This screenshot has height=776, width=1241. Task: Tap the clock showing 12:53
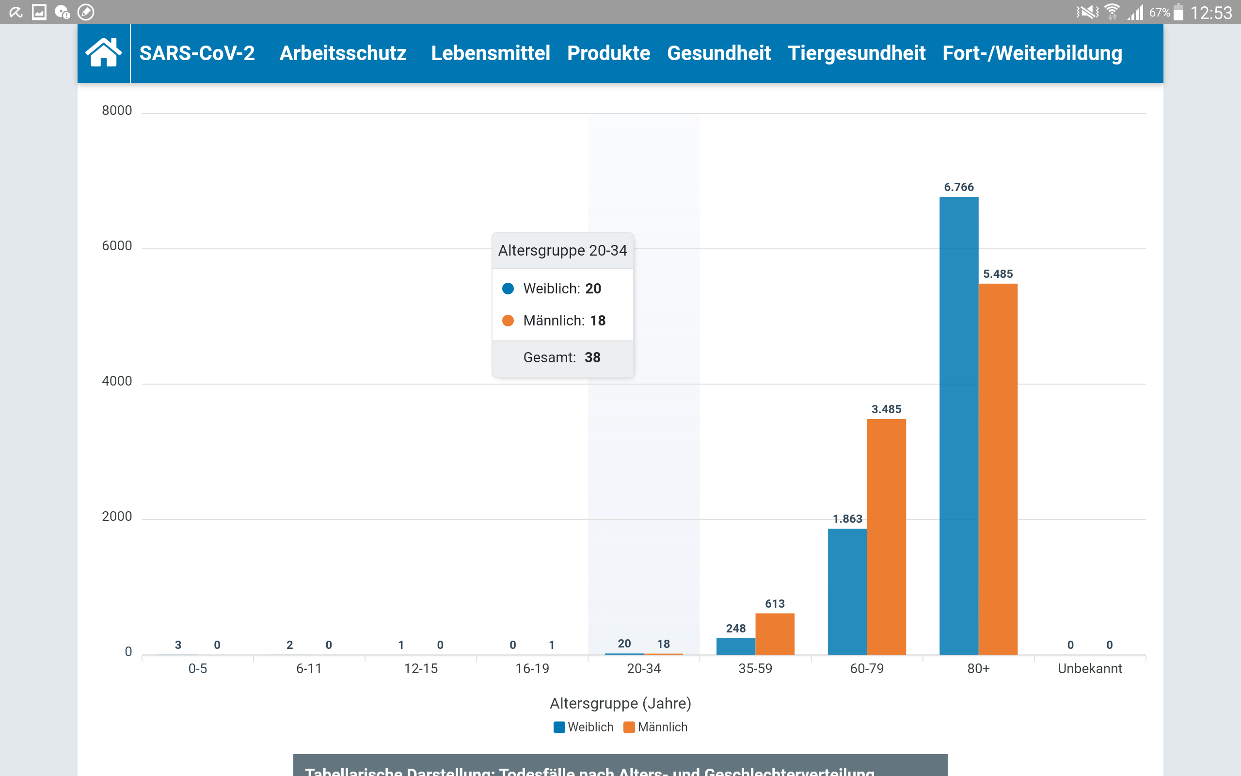tap(1211, 12)
